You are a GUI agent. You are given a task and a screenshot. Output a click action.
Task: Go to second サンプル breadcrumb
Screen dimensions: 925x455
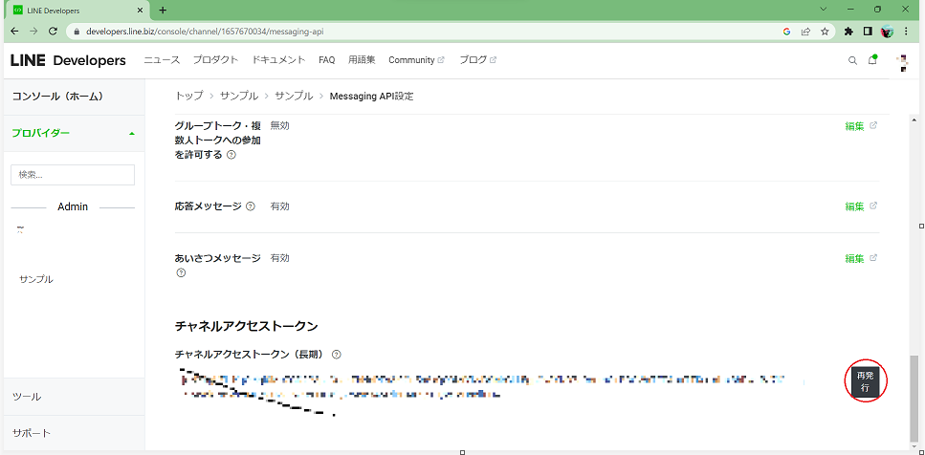pyautogui.click(x=294, y=97)
